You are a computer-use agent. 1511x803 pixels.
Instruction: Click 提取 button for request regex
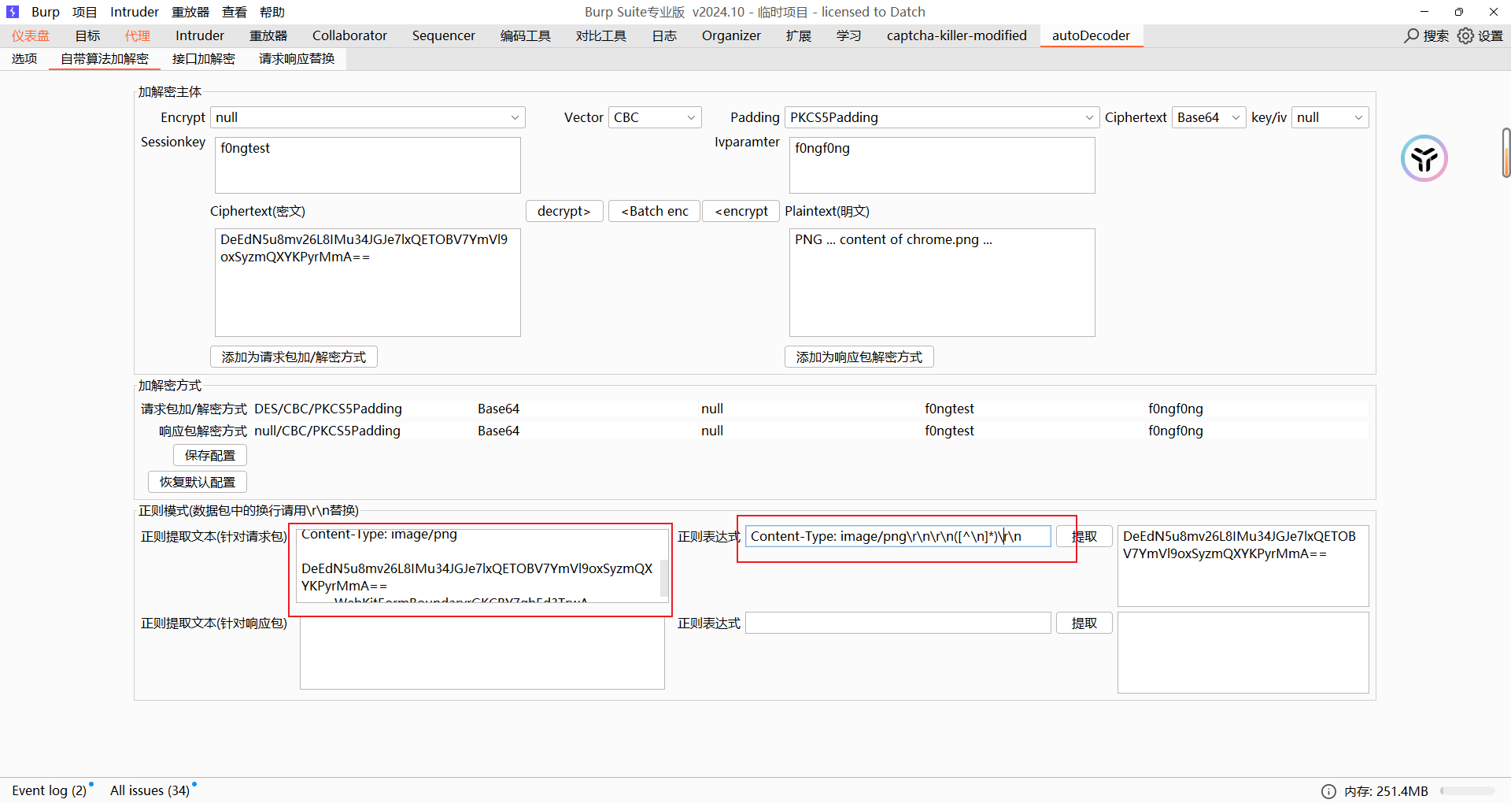1084,536
